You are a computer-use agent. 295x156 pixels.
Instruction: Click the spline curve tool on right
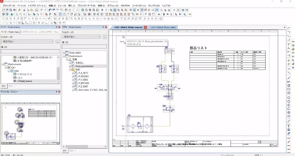pos(289,121)
